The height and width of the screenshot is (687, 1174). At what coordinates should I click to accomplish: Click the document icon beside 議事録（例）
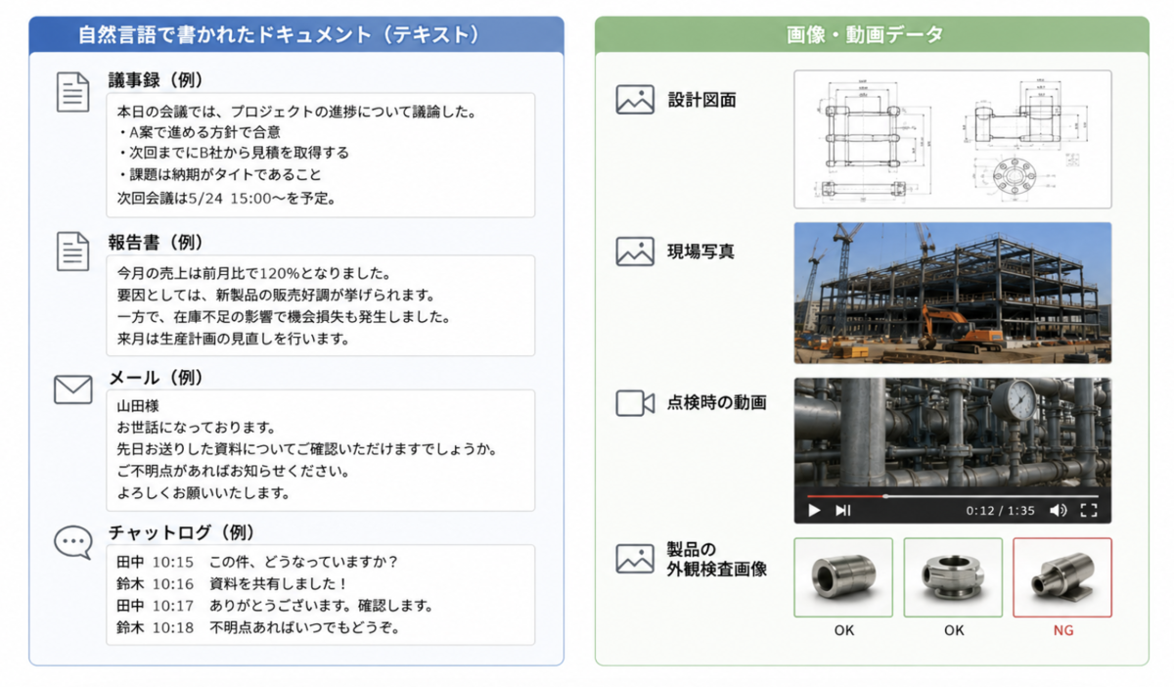pyautogui.click(x=72, y=92)
